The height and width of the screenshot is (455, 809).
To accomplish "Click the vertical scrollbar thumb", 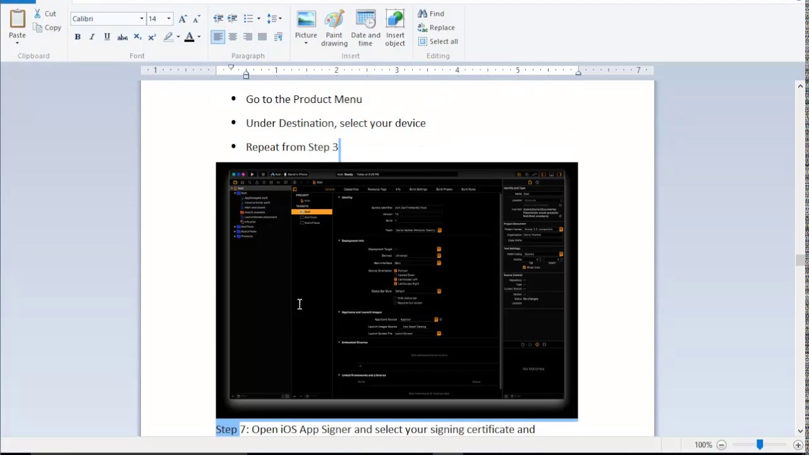I will coord(801,260).
